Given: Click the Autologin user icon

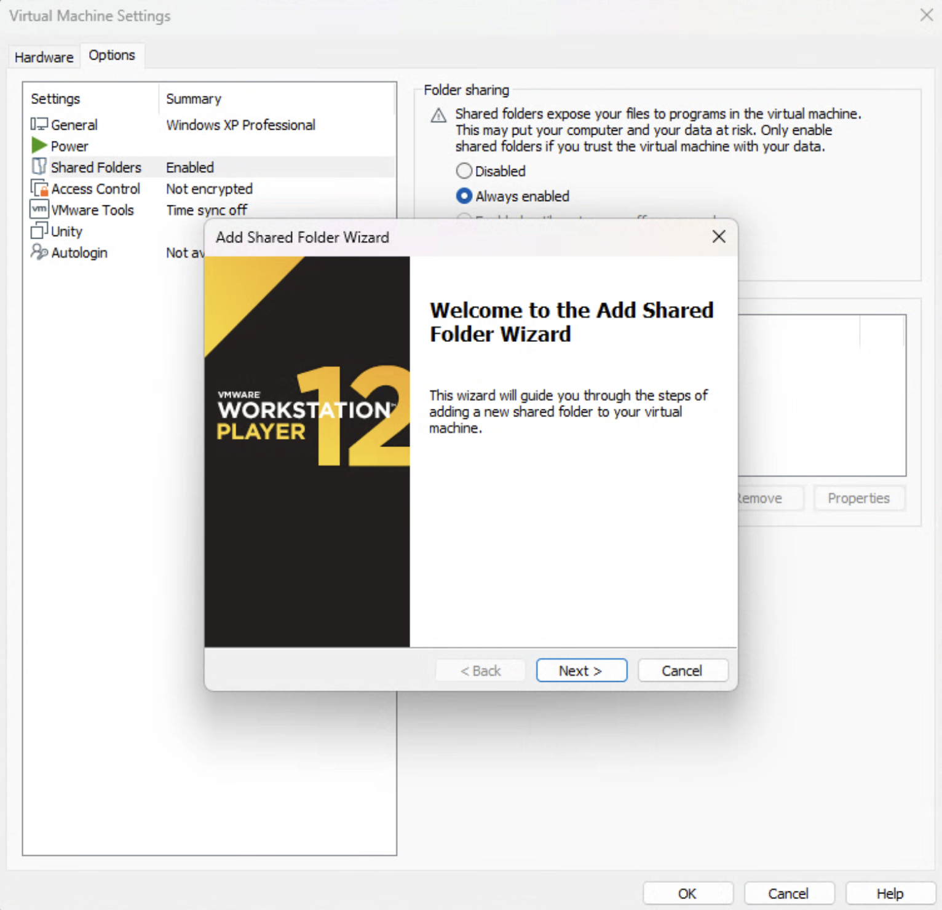Looking at the screenshot, I should (x=39, y=252).
